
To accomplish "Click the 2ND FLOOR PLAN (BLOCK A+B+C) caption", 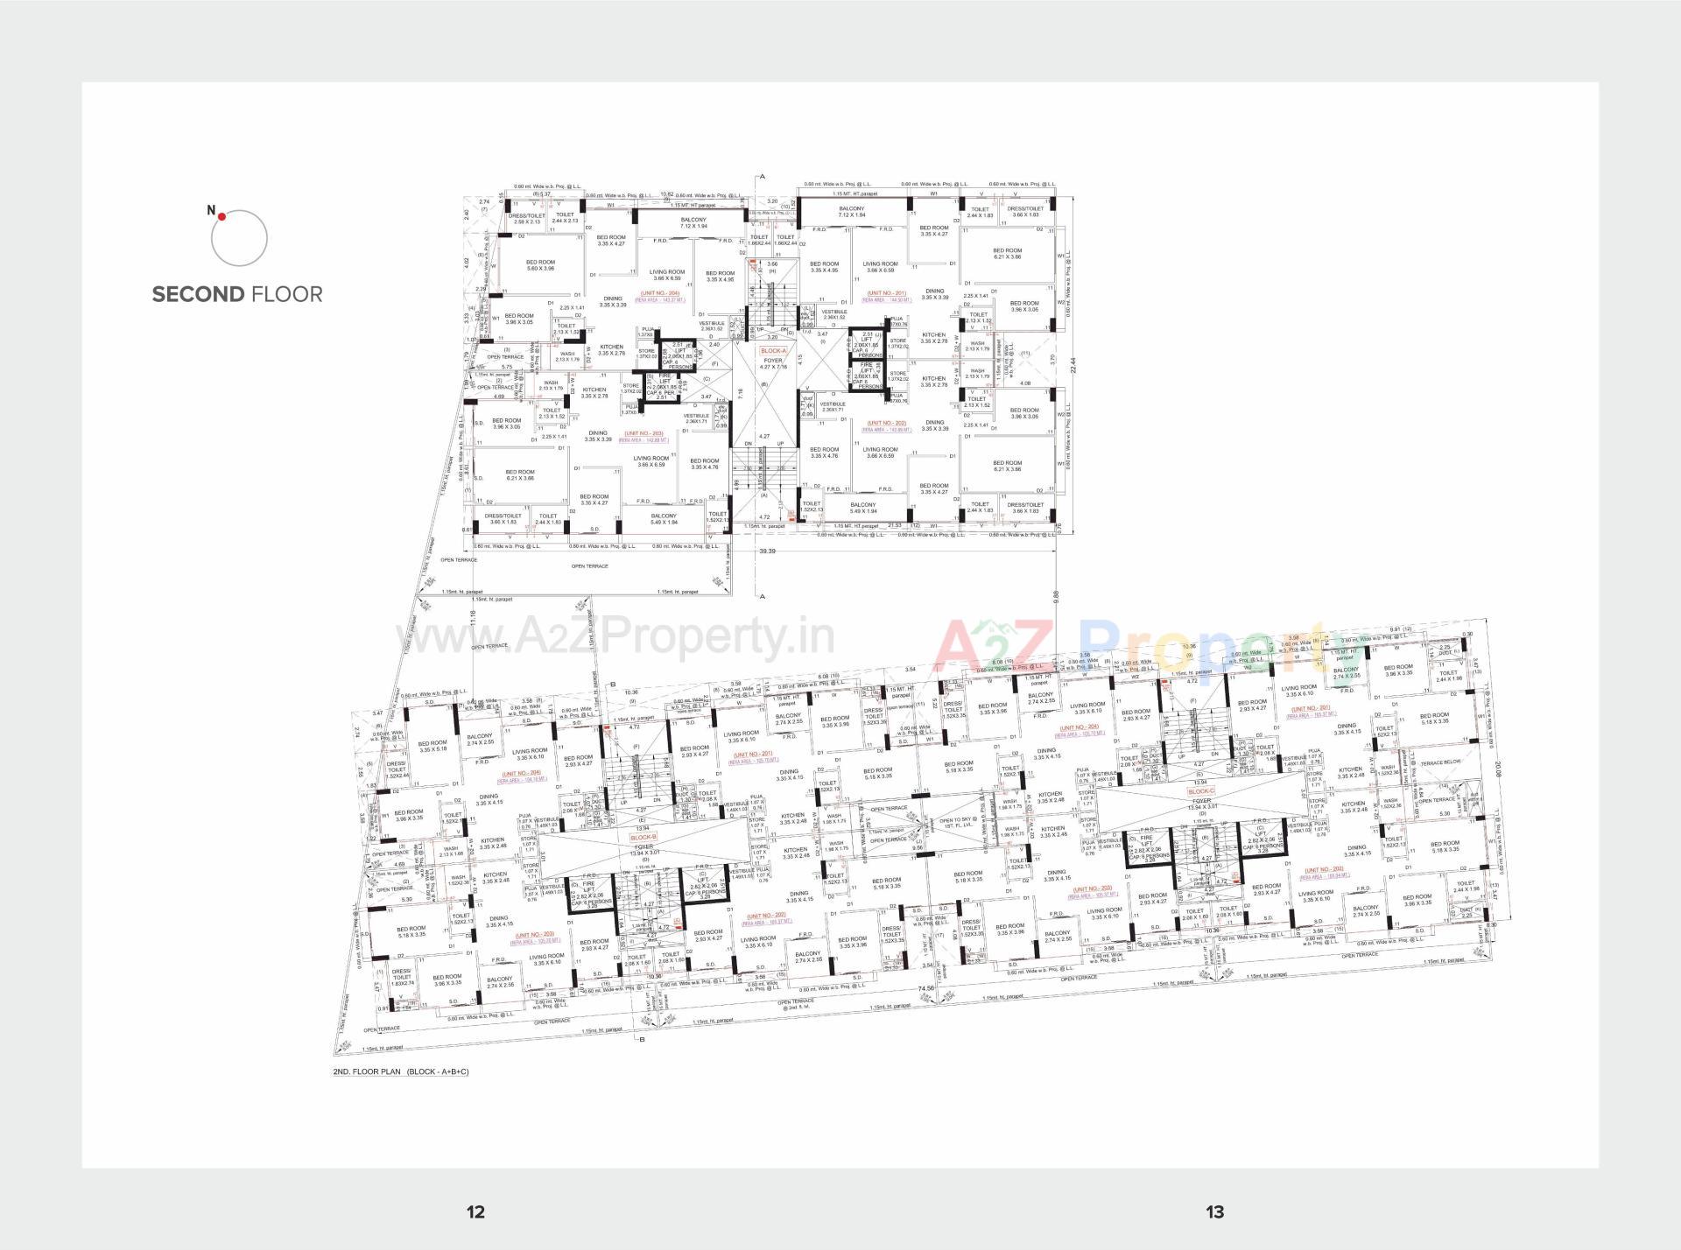I will [401, 1070].
